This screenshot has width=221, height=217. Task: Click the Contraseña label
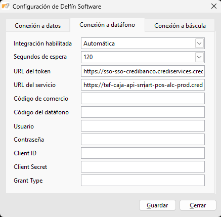(29, 140)
